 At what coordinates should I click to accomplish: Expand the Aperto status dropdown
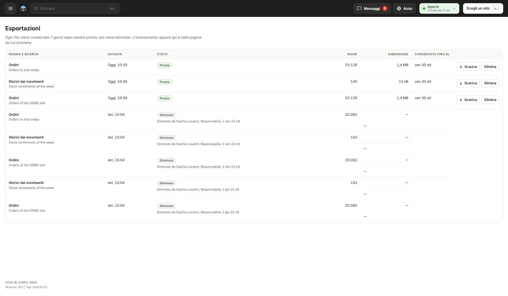coord(439,8)
